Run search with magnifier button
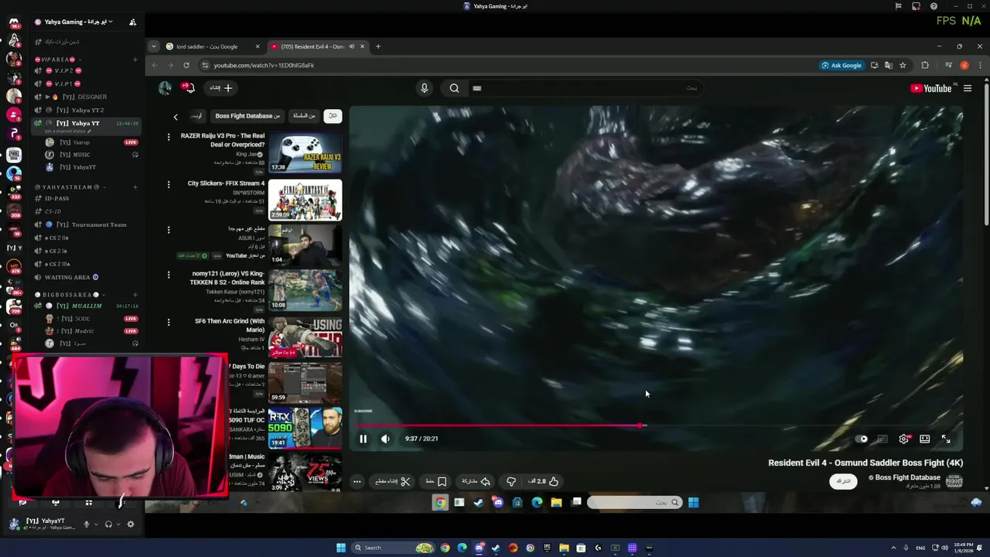This screenshot has height=557, width=990. coord(454,88)
